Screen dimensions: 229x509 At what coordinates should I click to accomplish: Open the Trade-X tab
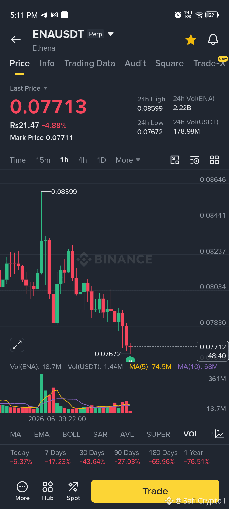click(x=209, y=63)
